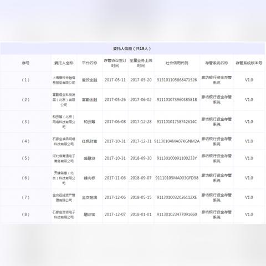This screenshot has width=266, height=266.
Task: Select row number （5）
Action: tap(25, 158)
